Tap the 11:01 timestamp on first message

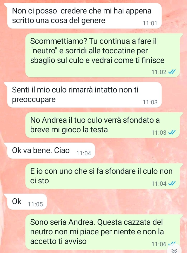tap(150, 24)
